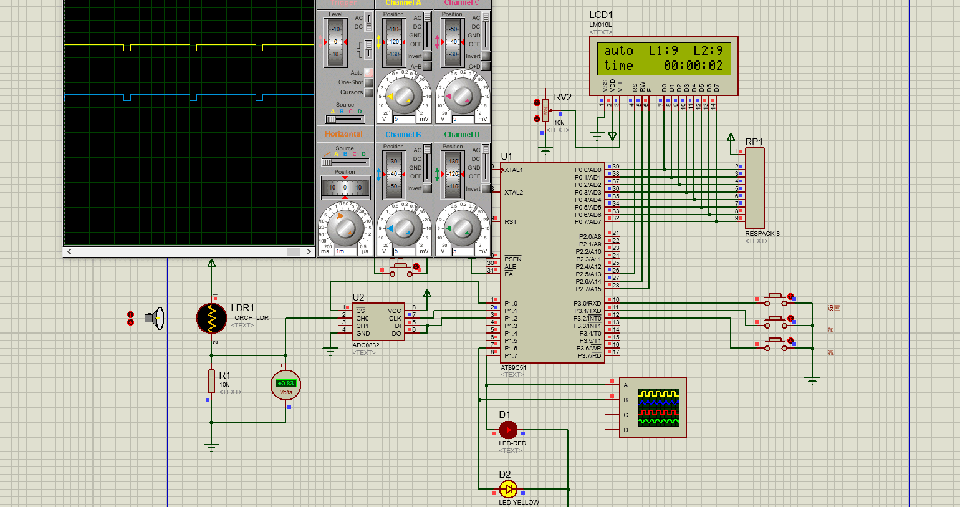Toggle Invert for Channel B
This screenshot has width=960, height=507.
428,188
